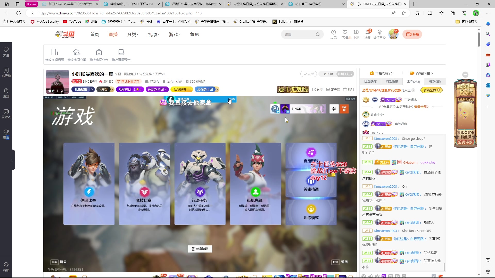Viewport: 495px width, 278px height.
Task: Click the 举报 report link
Action: (118, 74)
